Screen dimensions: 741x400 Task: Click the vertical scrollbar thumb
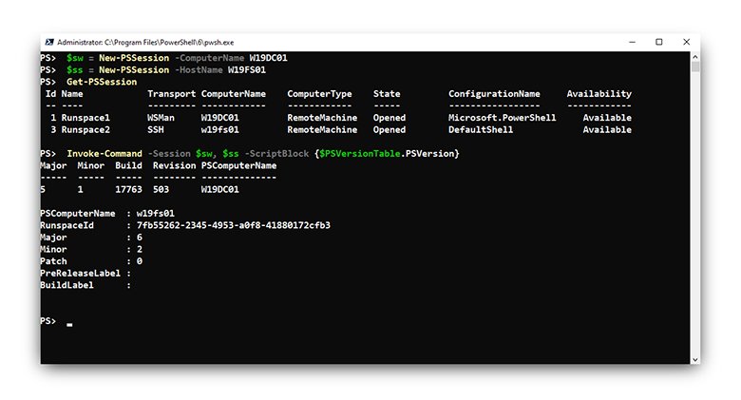[x=695, y=67]
